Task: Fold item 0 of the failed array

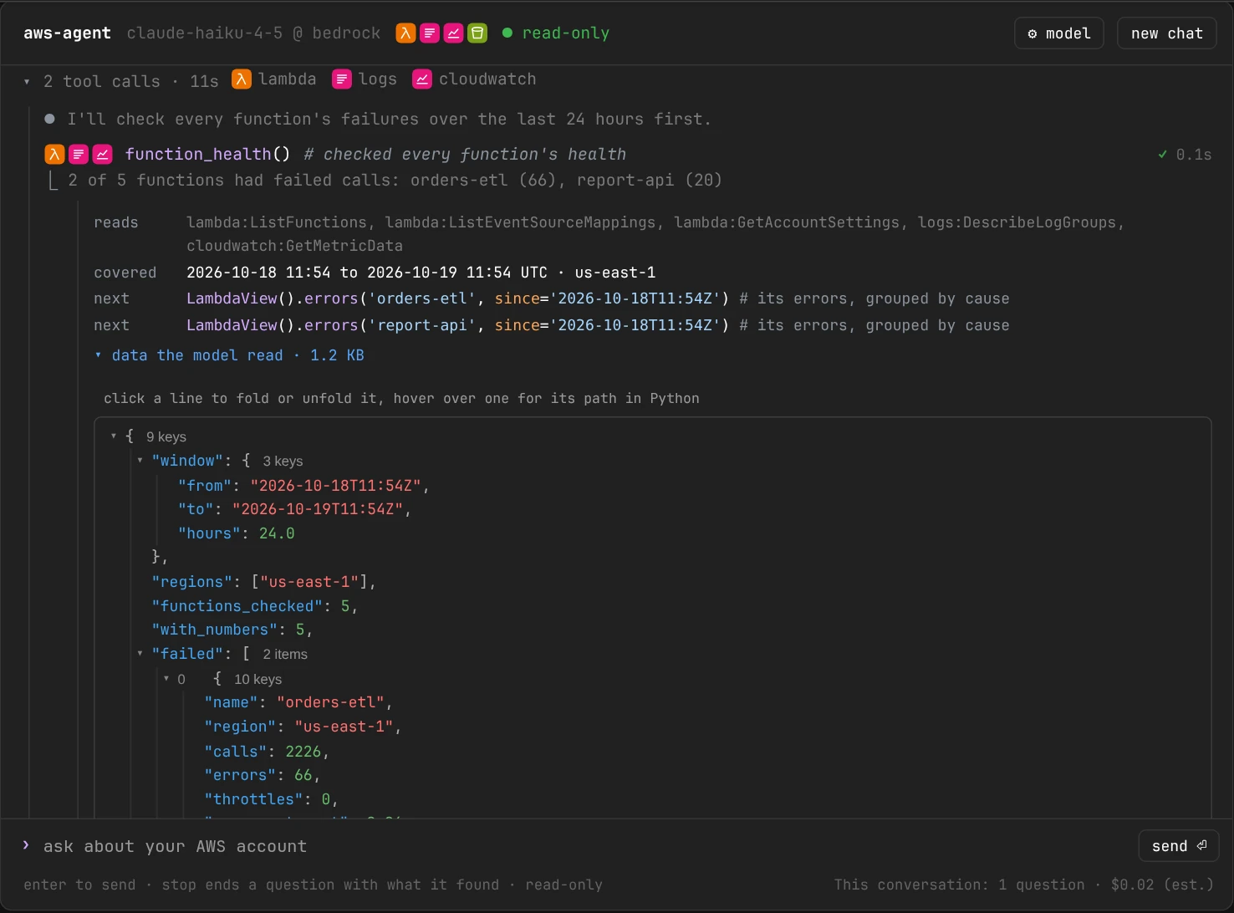Action: click(x=166, y=679)
